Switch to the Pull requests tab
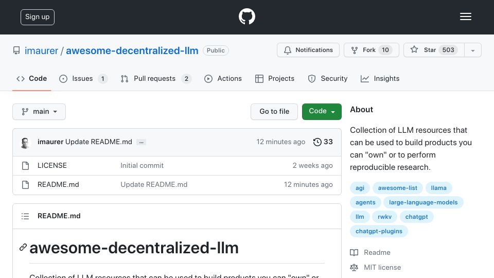Image resolution: width=494 pixels, height=278 pixels. coord(155,78)
